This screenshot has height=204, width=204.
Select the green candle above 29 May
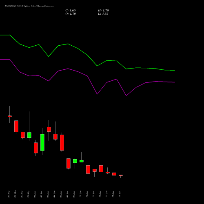coord(29,135)
